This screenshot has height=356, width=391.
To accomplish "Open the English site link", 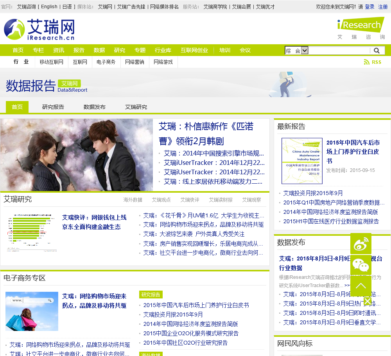I will pos(49,7).
